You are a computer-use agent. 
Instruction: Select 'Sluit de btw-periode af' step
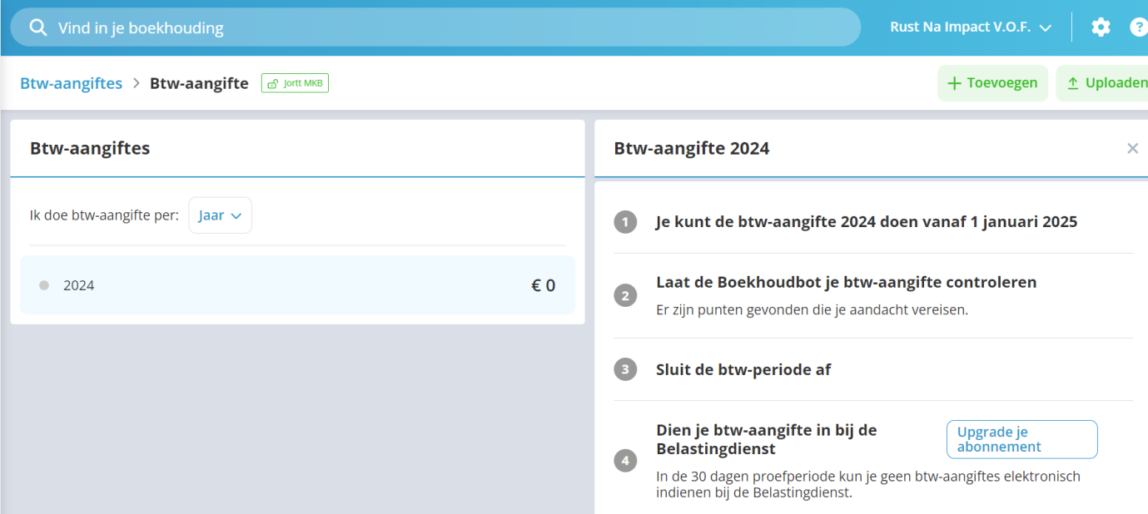(x=743, y=369)
